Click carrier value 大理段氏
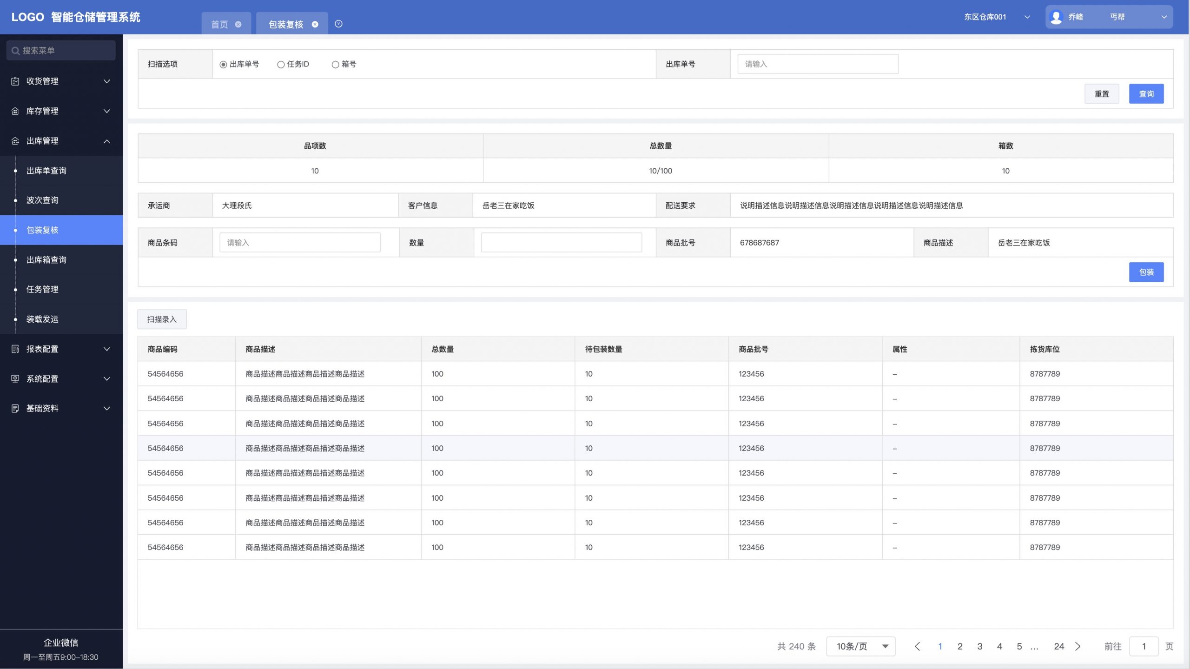The height and width of the screenshot is (669, 1190). coord(237,205)
